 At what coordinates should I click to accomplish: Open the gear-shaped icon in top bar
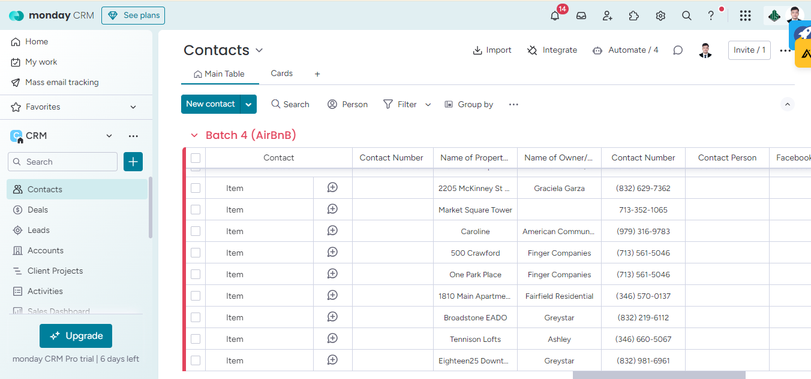click(660, 16)
